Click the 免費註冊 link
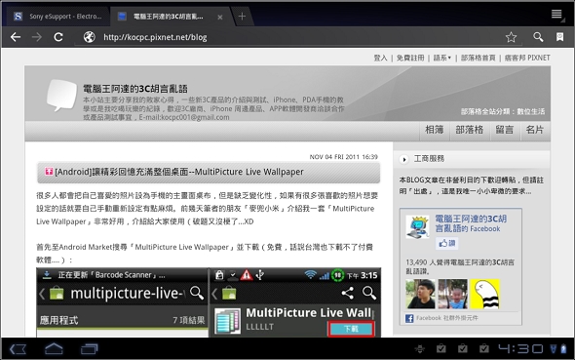Viewport: 575px width, 360px height. tap(410, 58)
